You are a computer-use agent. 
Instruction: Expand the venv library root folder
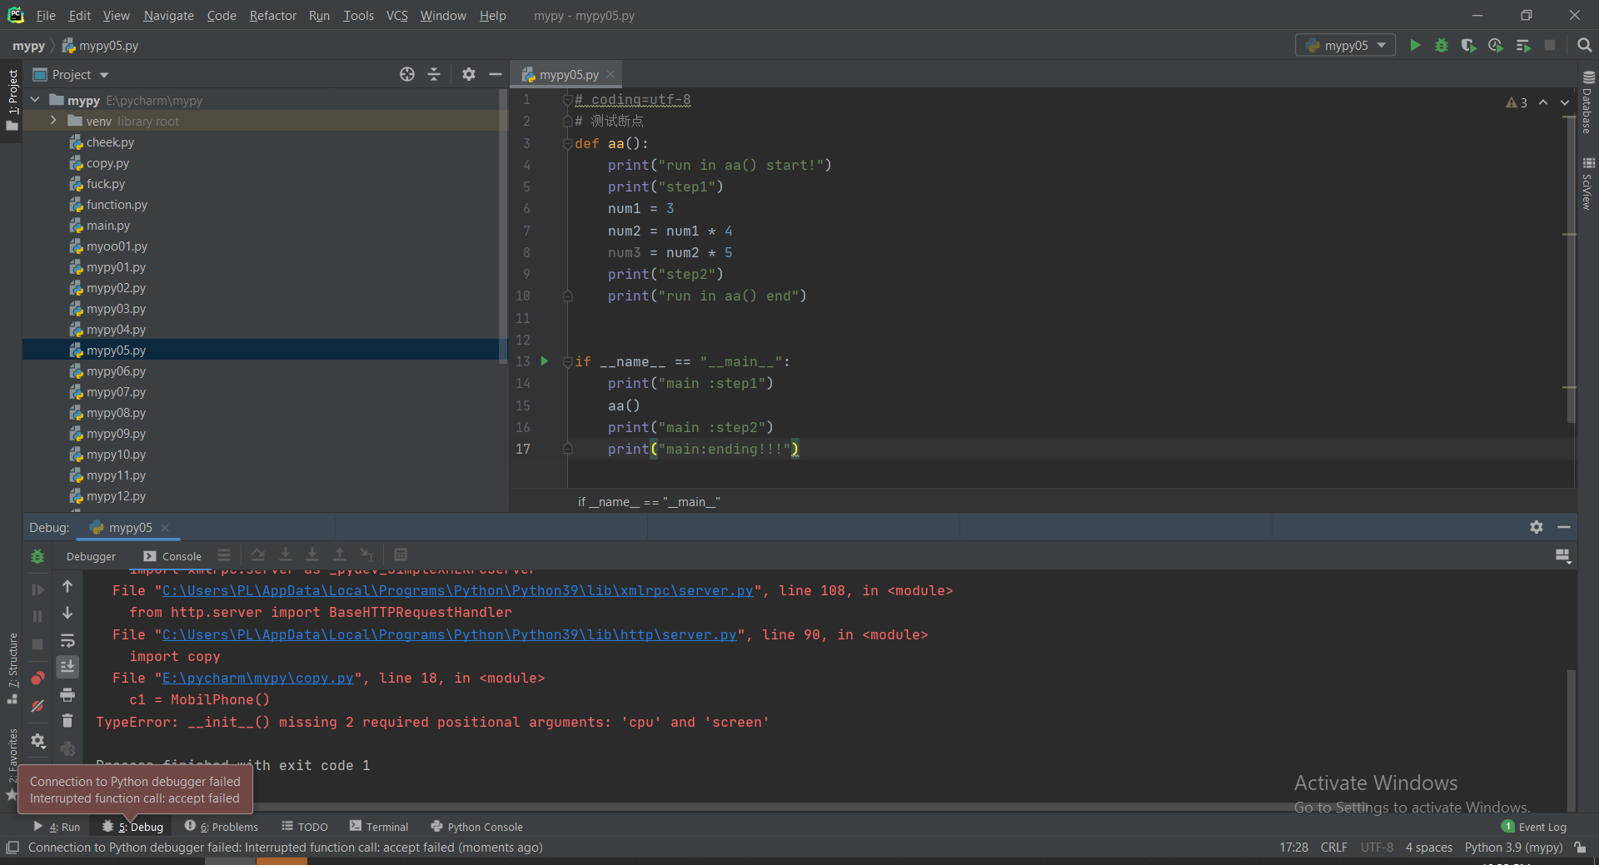coord(53,121)
